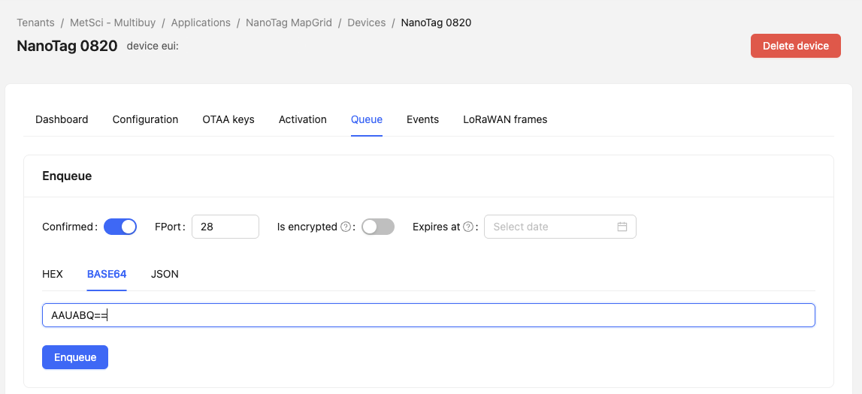
Task: Focus the BASE64 payload text field
Action: 428,315
